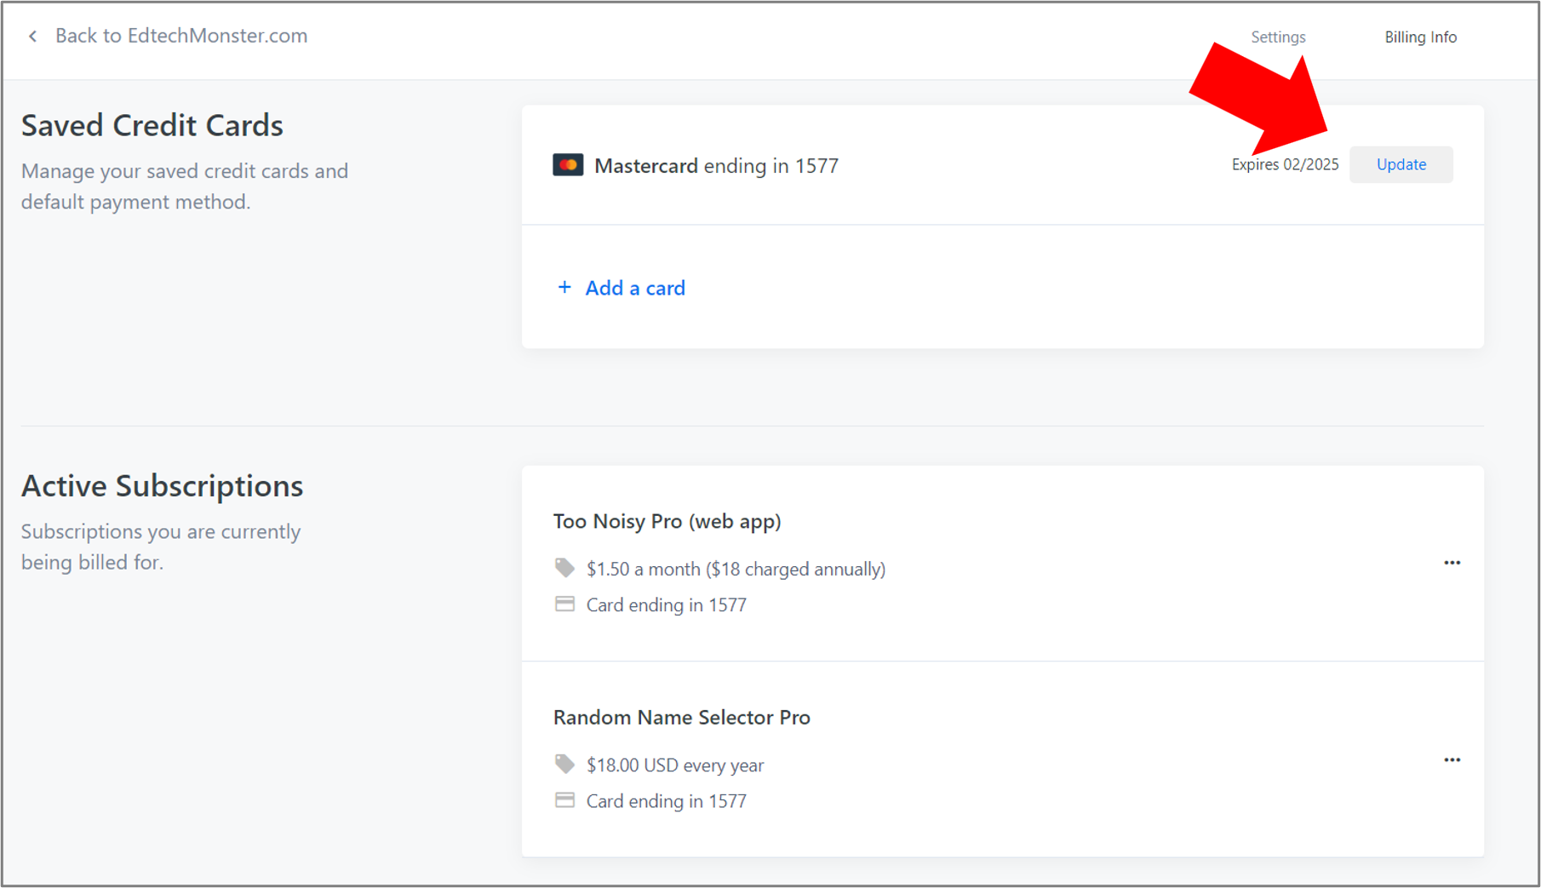
Task: Update the Mastercard ending in 1577
Action: (x=1401, y=164)
